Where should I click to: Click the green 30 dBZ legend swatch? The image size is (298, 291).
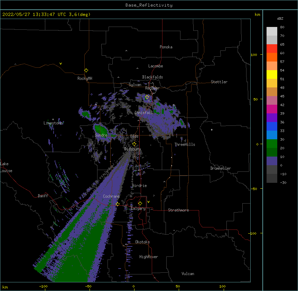(x=272, y=144)
